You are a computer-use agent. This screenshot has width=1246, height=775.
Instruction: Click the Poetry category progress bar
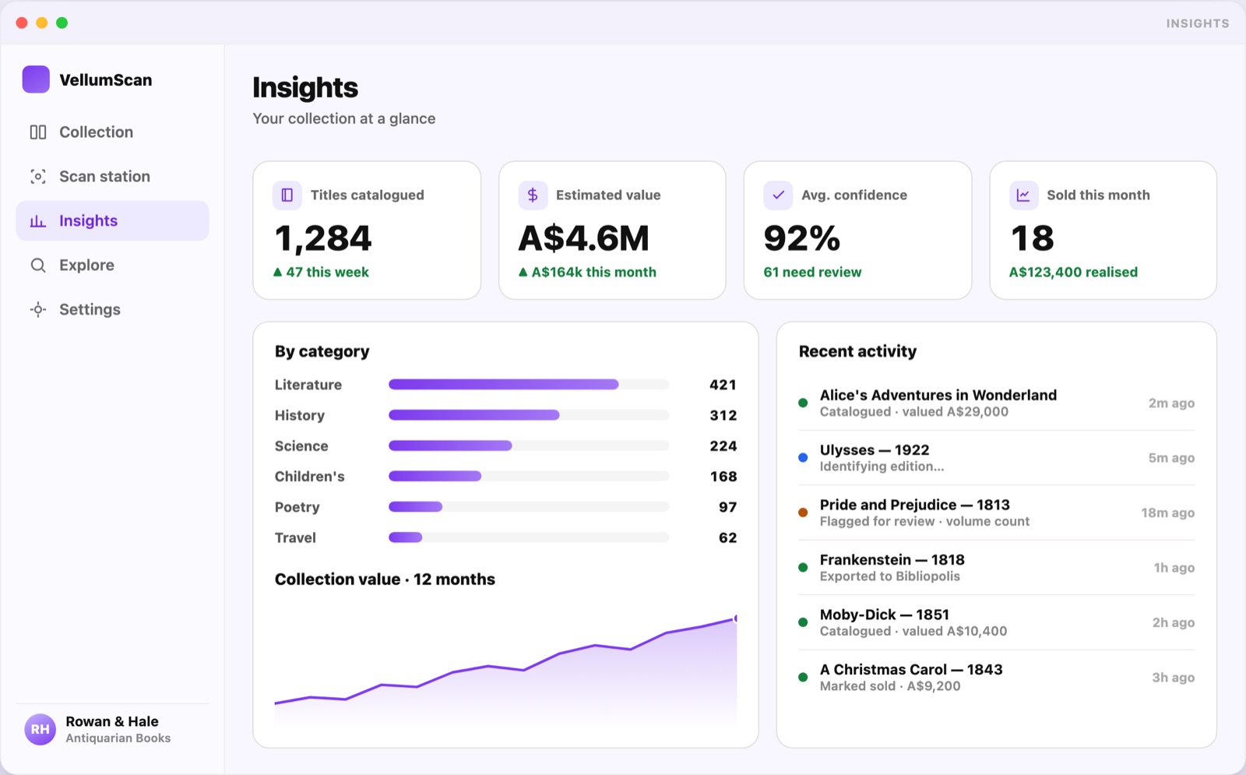click(529, 507)
